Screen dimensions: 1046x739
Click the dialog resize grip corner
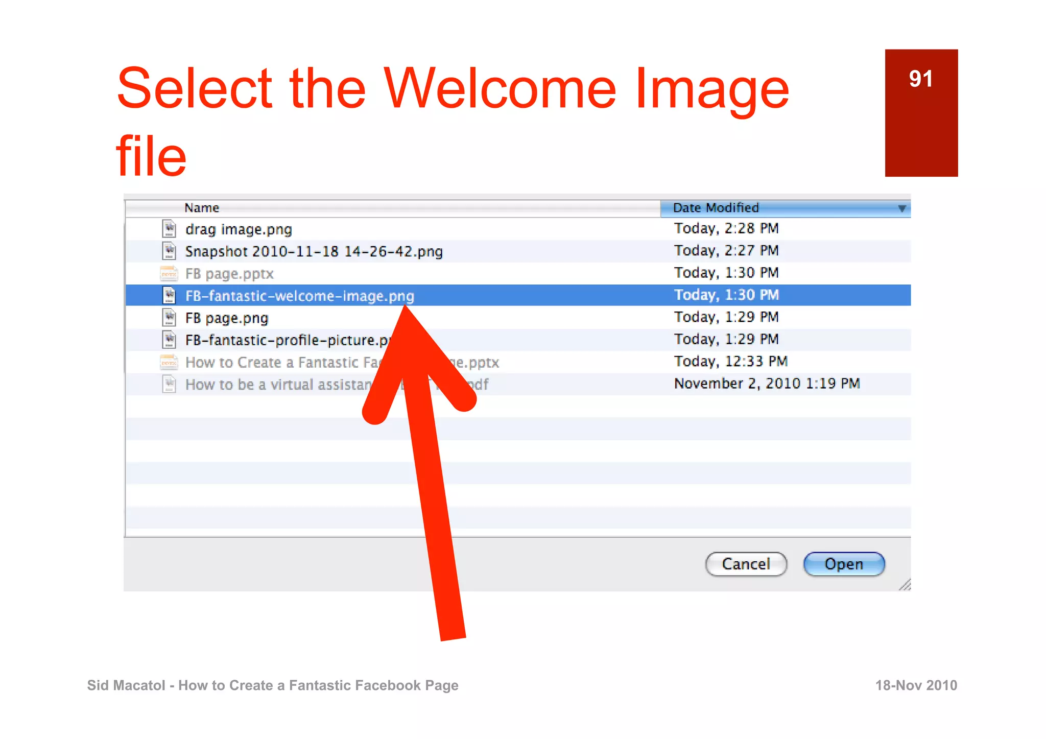pyautogui.click(x=905, y=585)
